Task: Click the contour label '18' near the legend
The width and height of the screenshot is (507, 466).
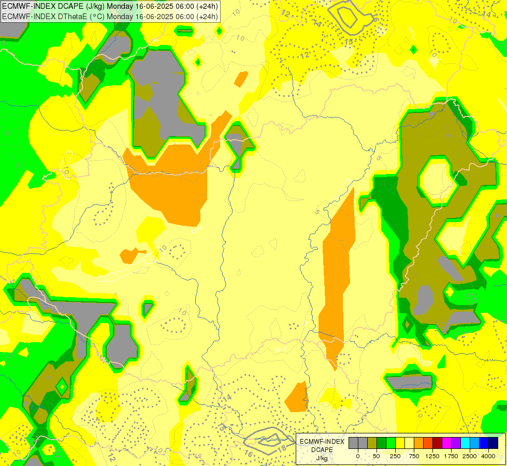Action: point(282,448)
